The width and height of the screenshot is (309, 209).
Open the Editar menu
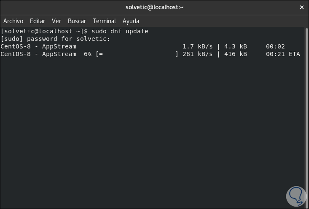coord(38,21)
